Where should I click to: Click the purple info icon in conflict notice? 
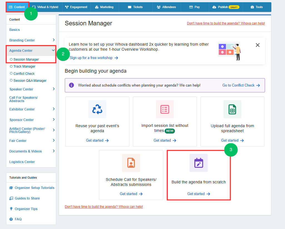pos(71,85)
